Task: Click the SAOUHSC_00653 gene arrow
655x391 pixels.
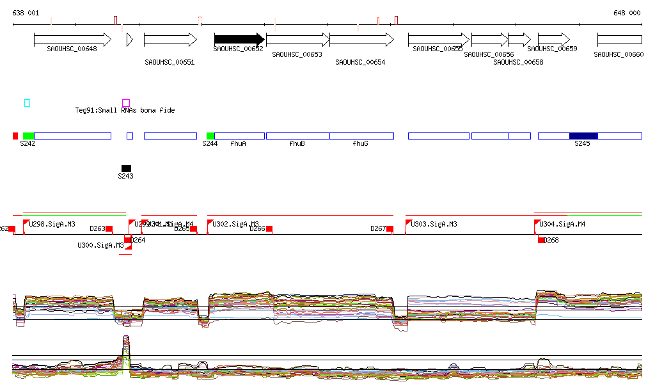Action: point(298,40)
